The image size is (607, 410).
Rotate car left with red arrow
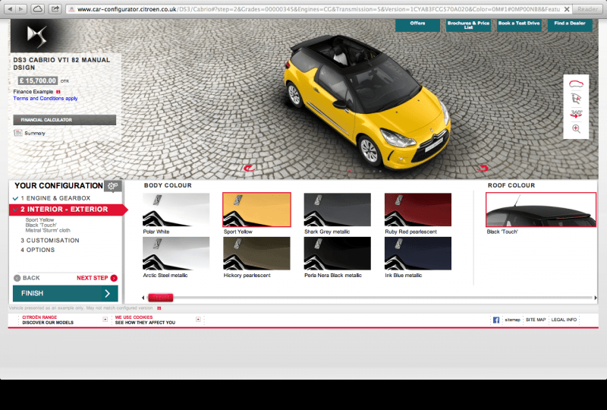[x=249, y=168]
